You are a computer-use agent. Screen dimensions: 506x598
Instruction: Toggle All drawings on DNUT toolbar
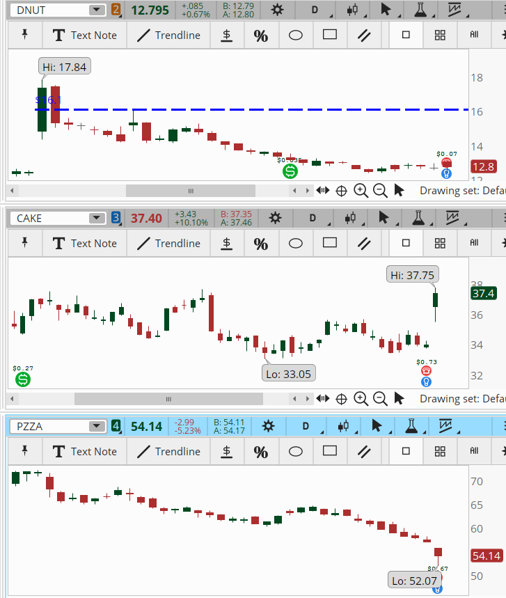[474, 35]
